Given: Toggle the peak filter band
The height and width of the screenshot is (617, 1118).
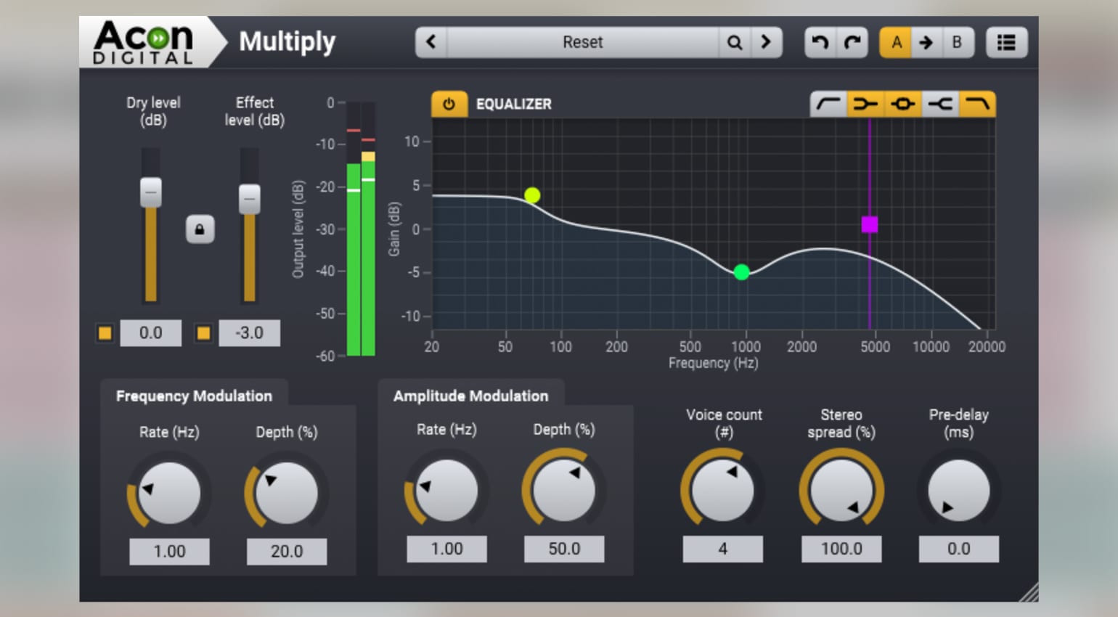Looking at the screenshot, I should coord(902,104).
